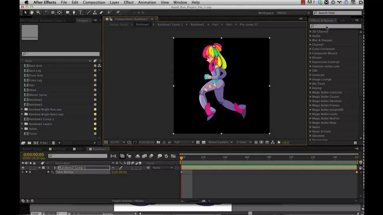The image size is (383, 215).
Task: Expand the Solids folder
Action: [22, 129]
